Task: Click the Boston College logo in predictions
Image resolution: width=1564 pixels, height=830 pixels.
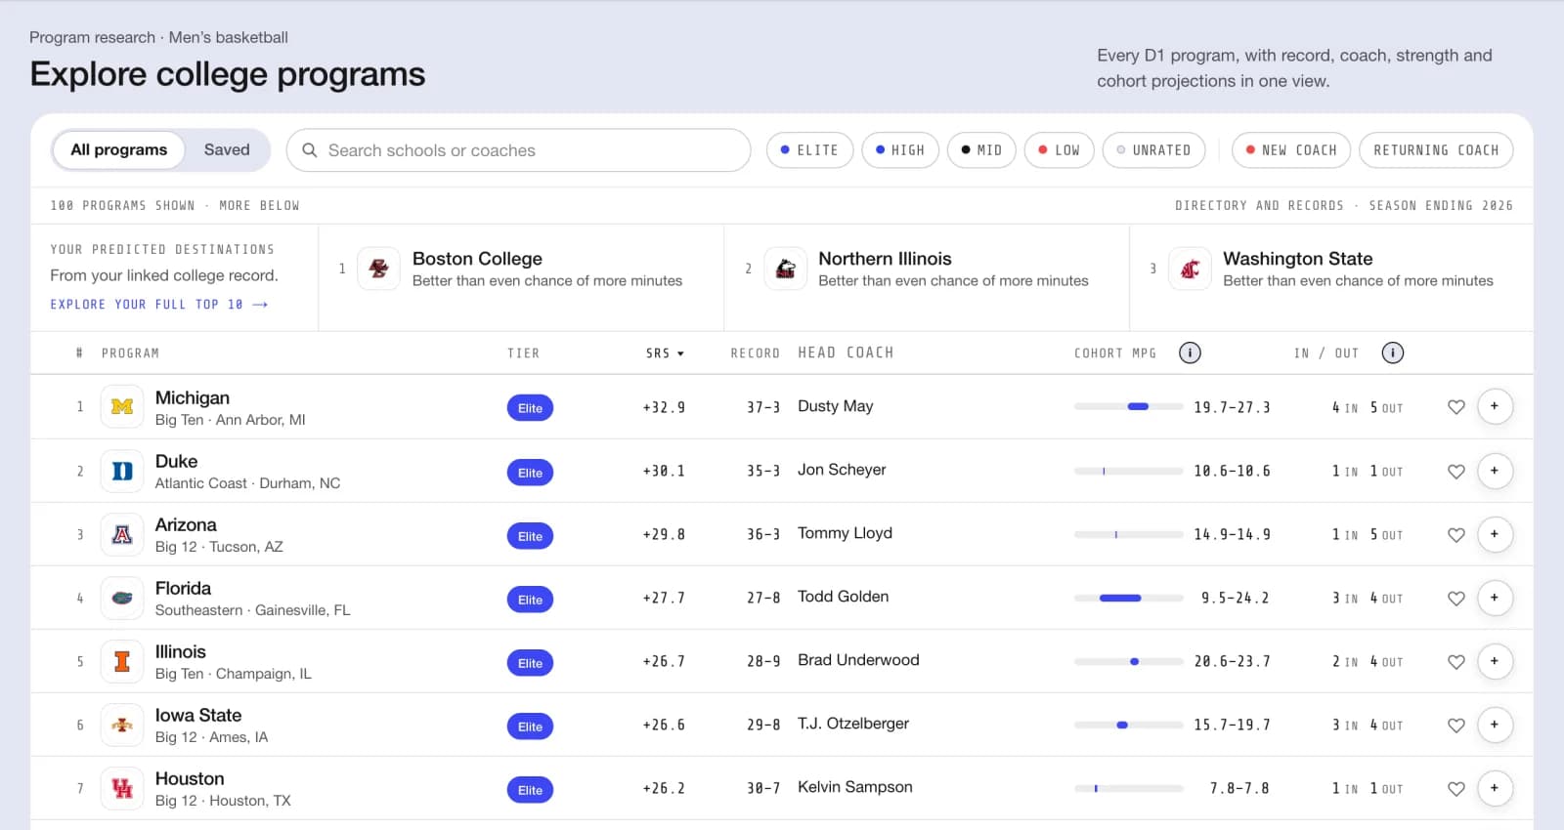Action: coord(379,269)
